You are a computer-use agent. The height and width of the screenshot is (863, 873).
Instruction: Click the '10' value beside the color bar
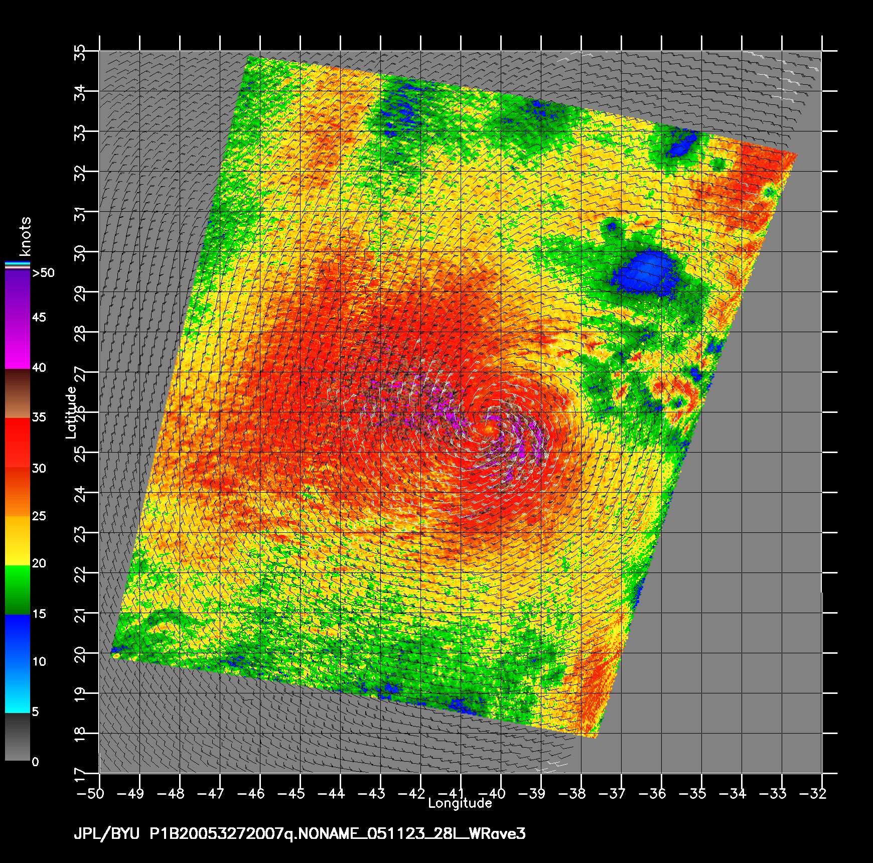coord(39,661)
